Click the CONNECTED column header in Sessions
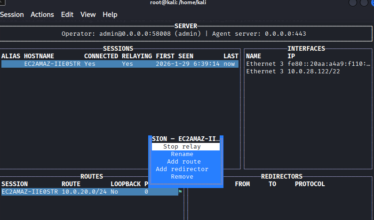Viewport: 374px width, 220px height. tap(101, 56)
